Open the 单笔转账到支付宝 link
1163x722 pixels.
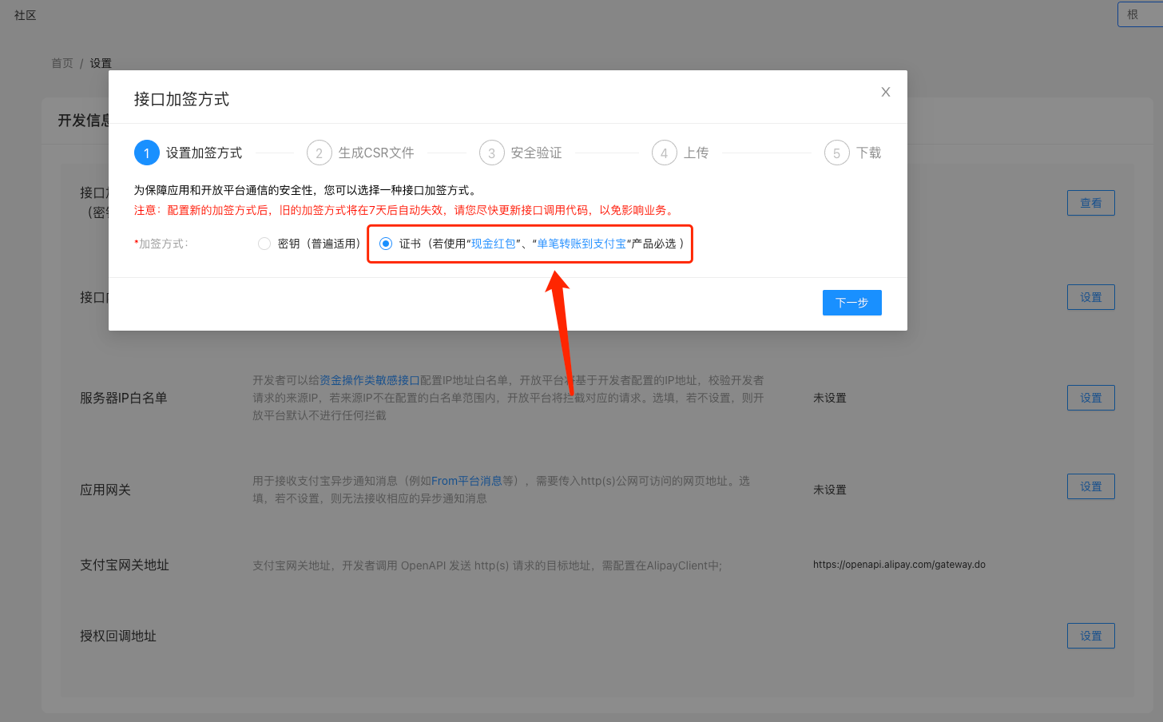coord(581,244)
